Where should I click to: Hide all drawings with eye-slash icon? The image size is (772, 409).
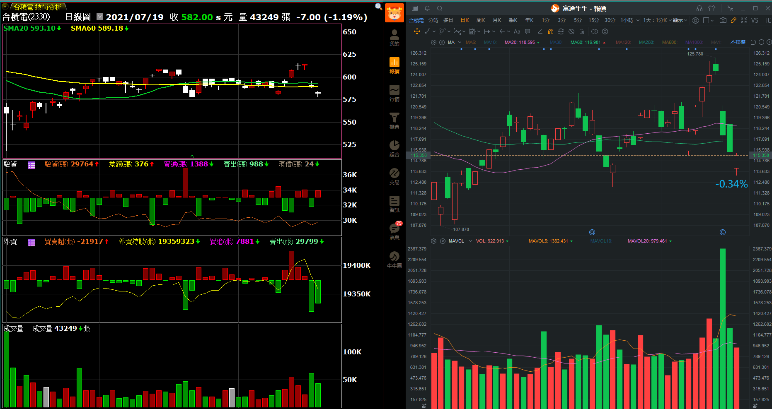click(x=571, y=31)
